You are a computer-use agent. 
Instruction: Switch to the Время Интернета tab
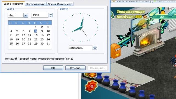(60, 4)
